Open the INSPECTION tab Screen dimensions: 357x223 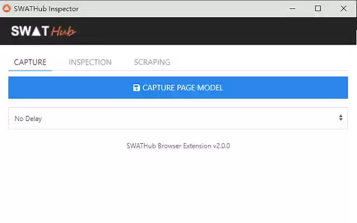(x=90, y=62)
